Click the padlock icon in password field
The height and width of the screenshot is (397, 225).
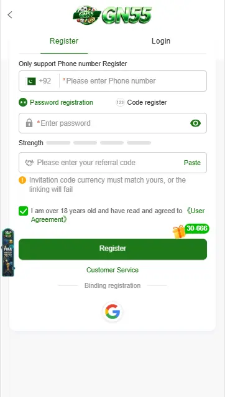tap(29, 123)
